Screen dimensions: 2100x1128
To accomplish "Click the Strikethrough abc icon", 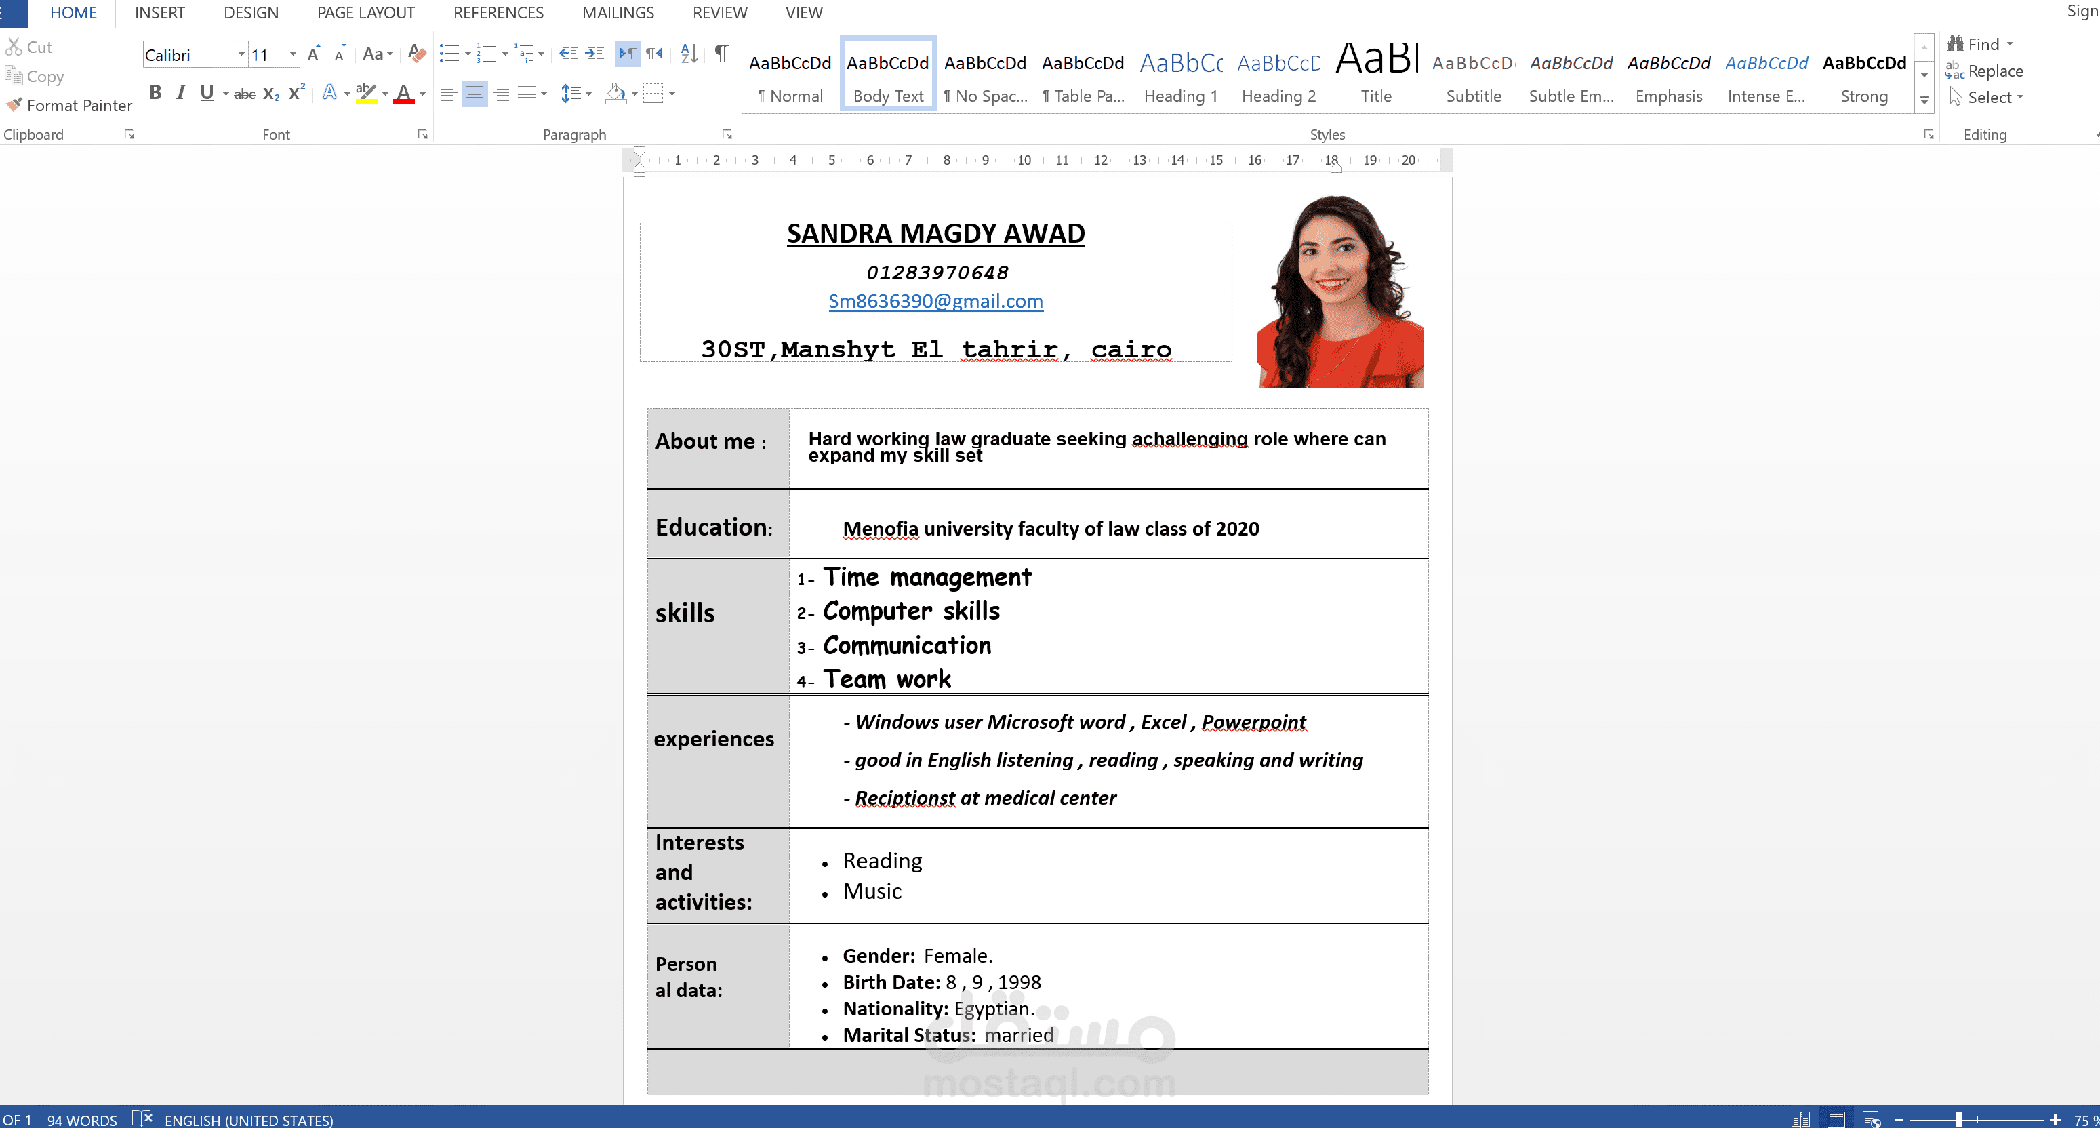I will (x=245, y=94).
